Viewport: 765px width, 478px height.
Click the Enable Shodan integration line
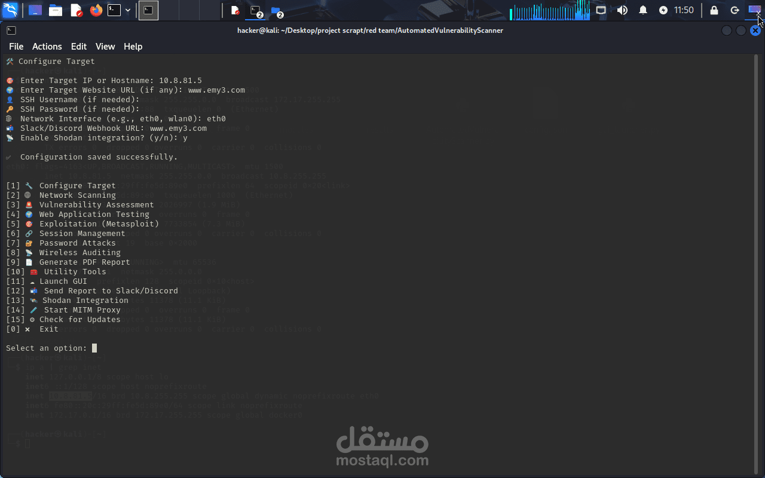coord(97,138)
